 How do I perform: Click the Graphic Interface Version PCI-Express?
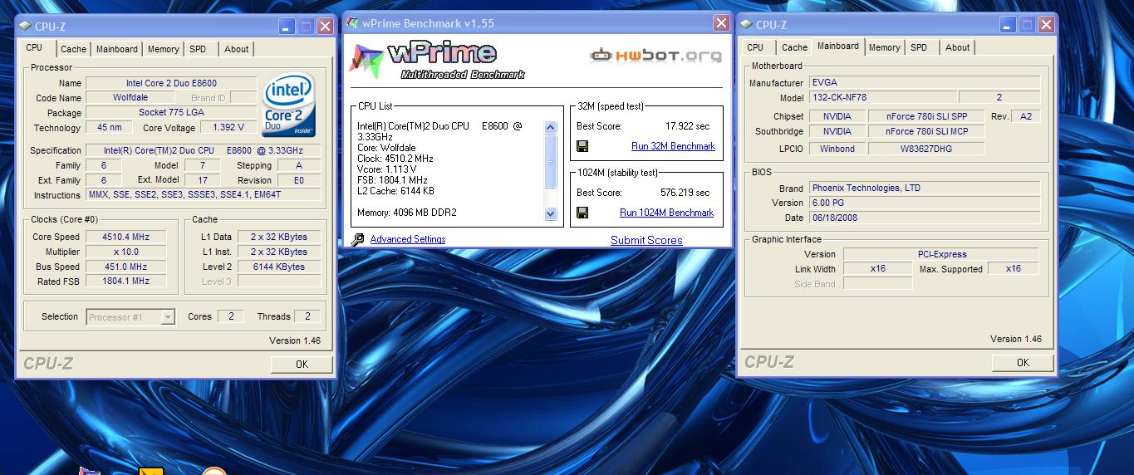pos(941,254)
